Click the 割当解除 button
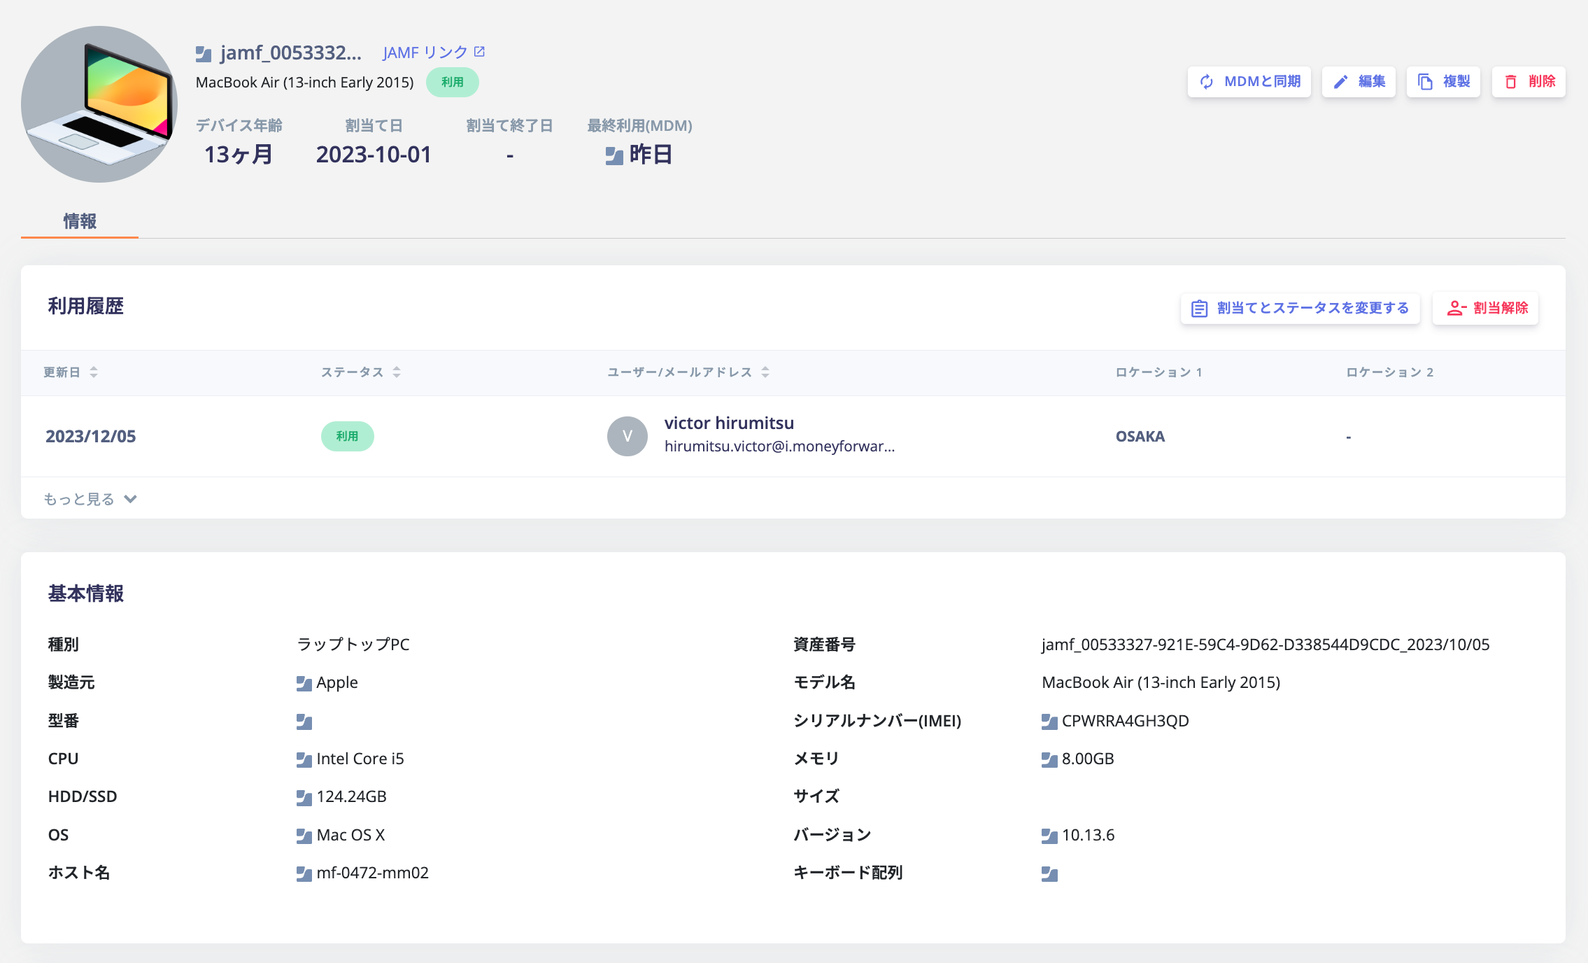The width and height of the screenshot is (1588, 963). [1486, 308]
